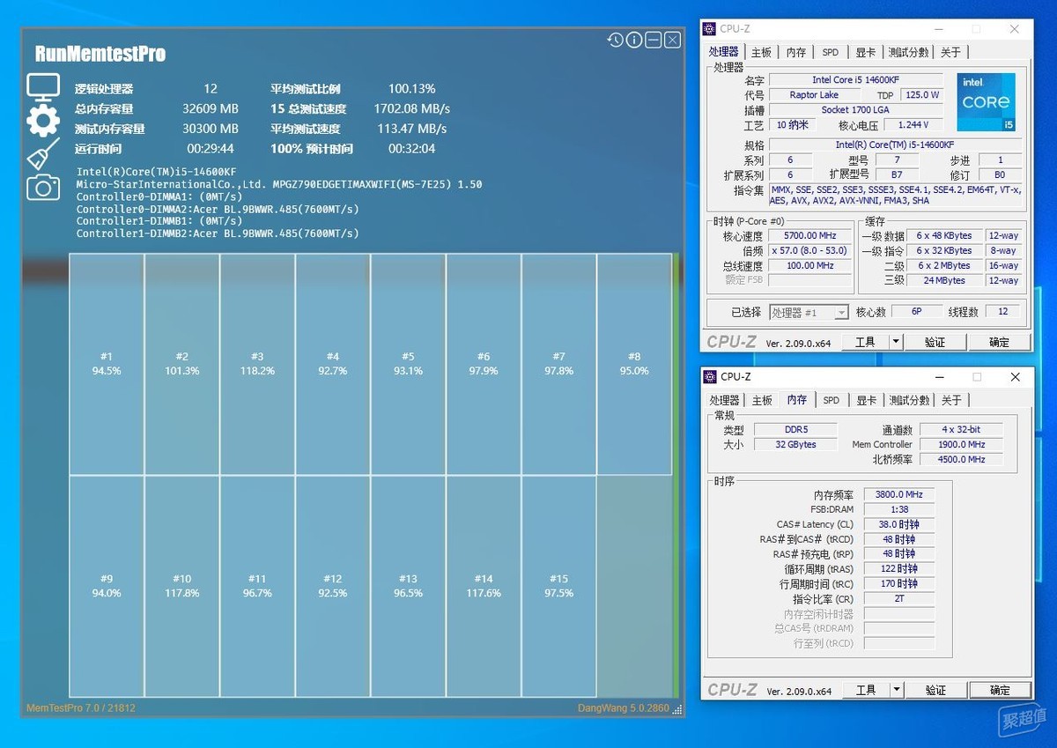Minimize the RunMemtestPro window

[653, 40]
